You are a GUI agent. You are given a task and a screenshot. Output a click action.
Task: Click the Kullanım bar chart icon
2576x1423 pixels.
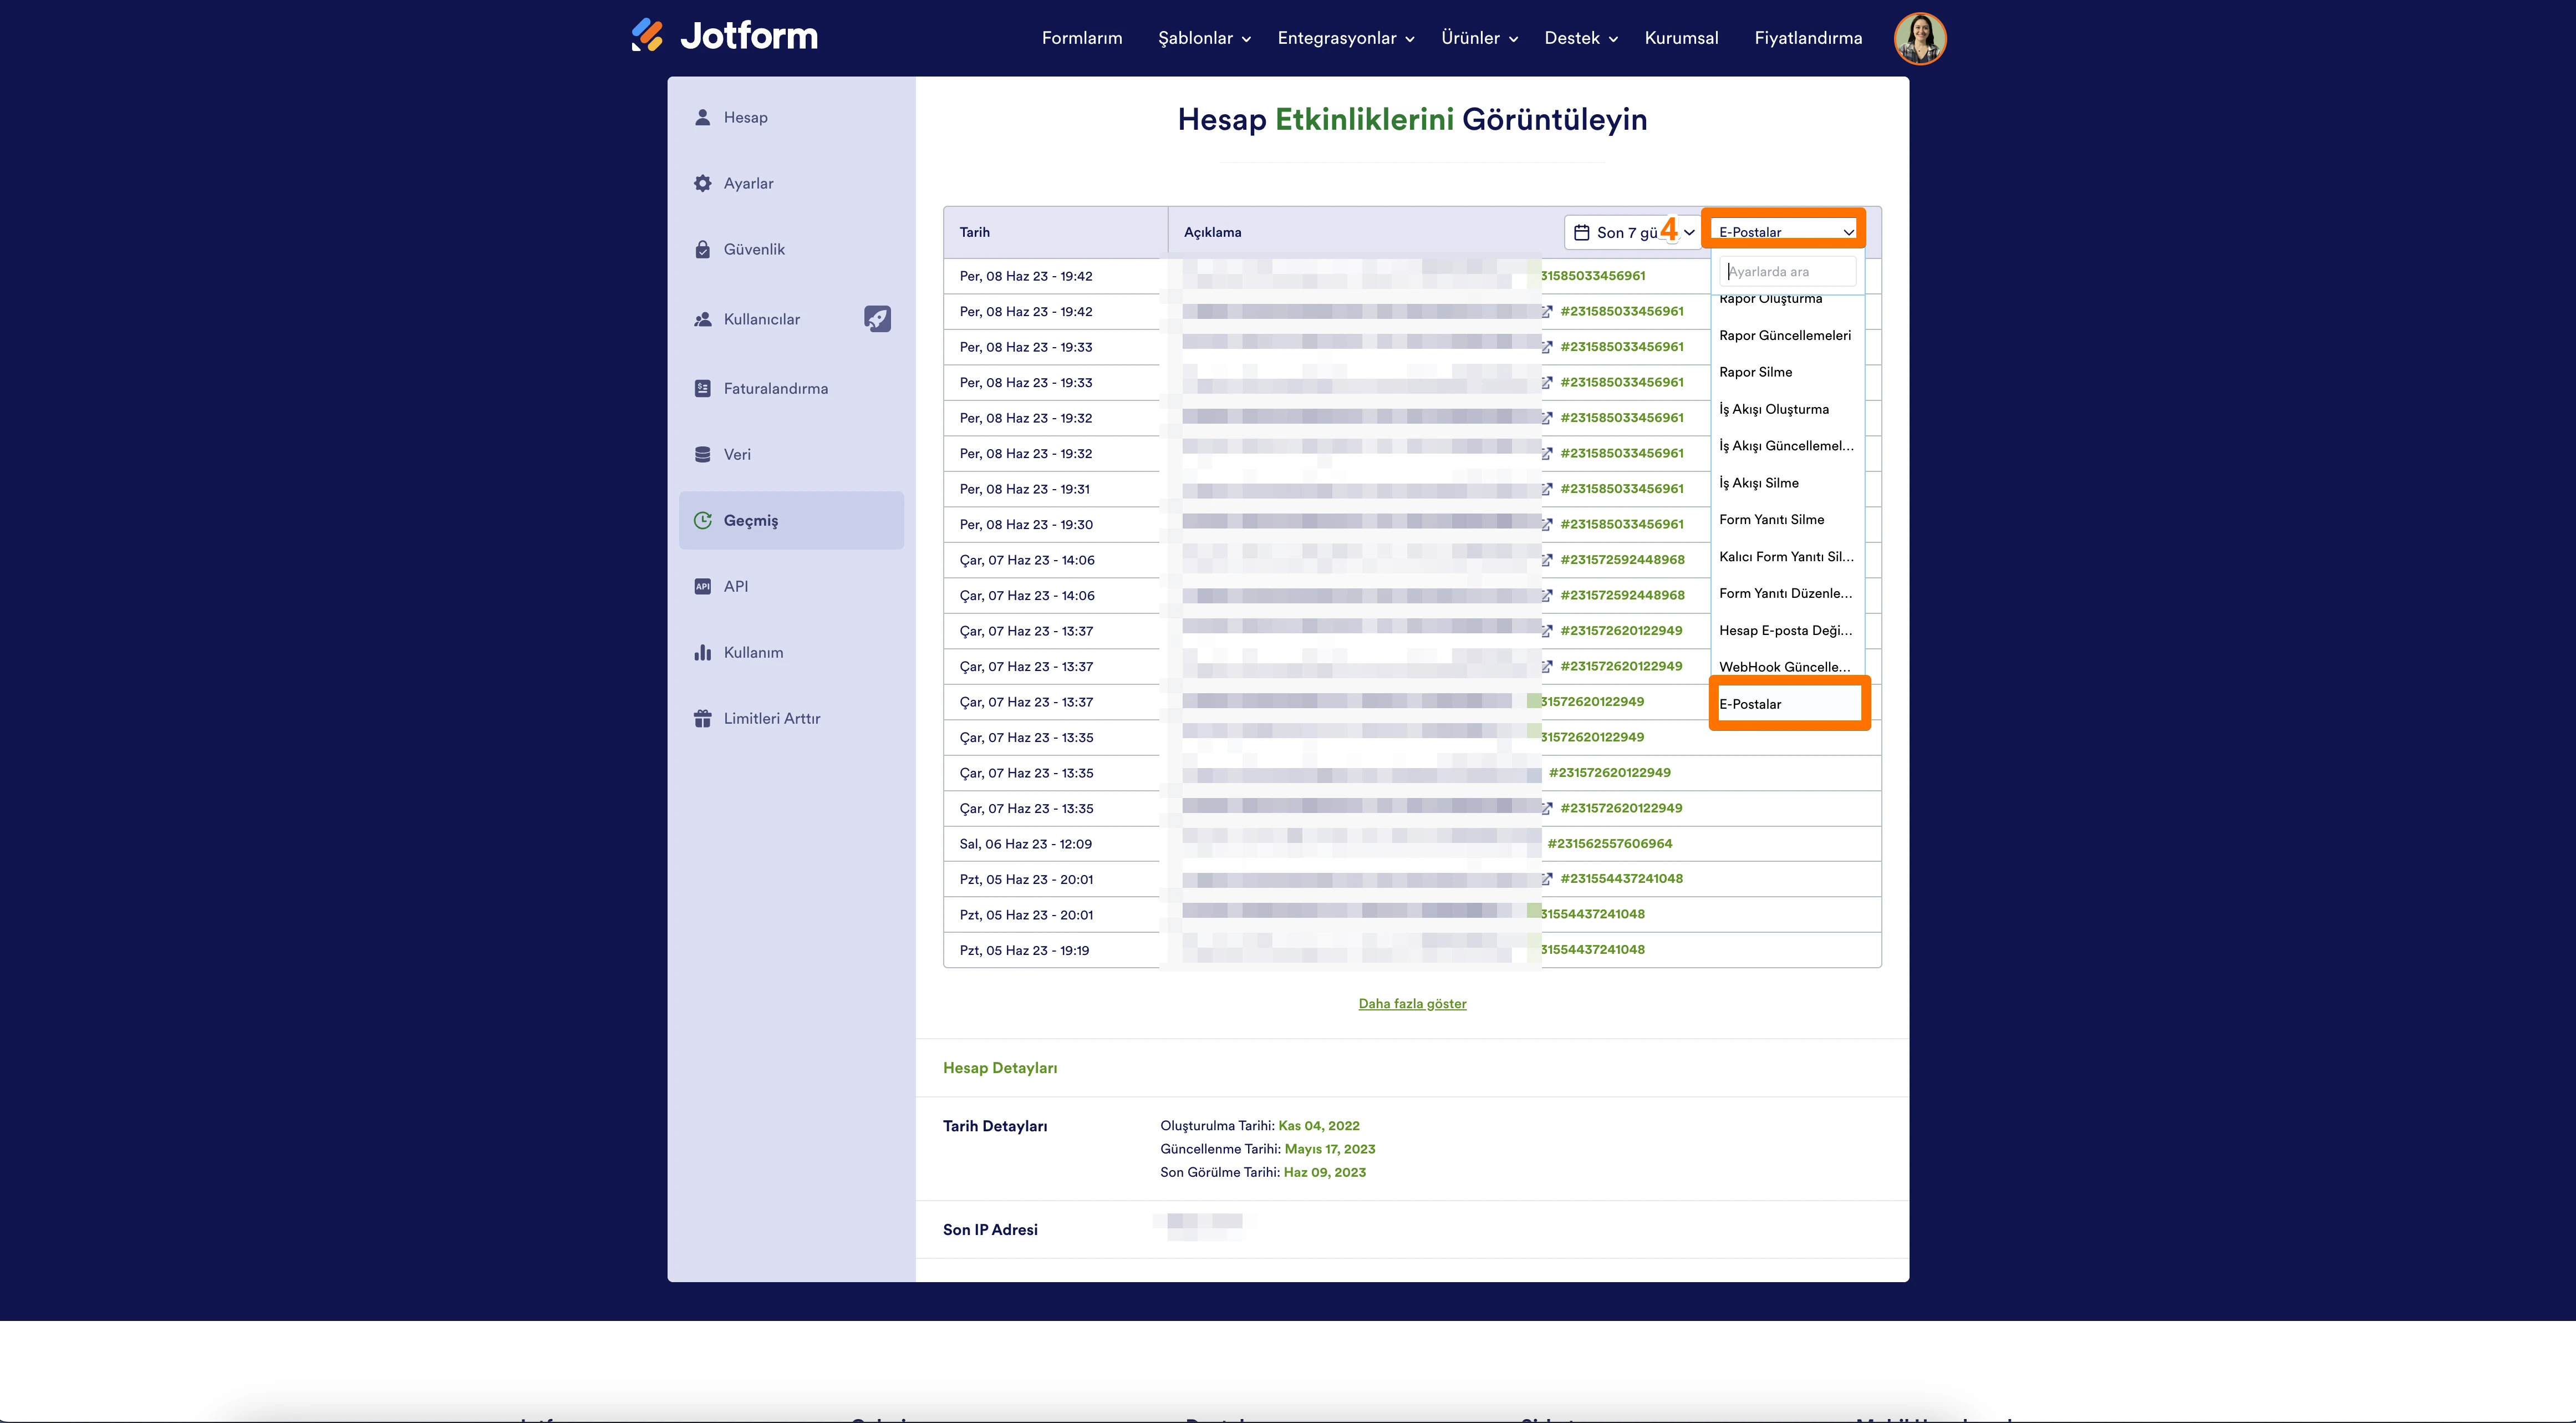[x=703, y=652]
